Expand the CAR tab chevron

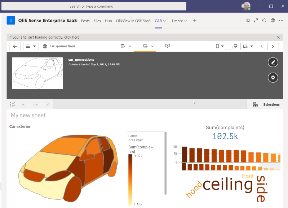[165, 21]
